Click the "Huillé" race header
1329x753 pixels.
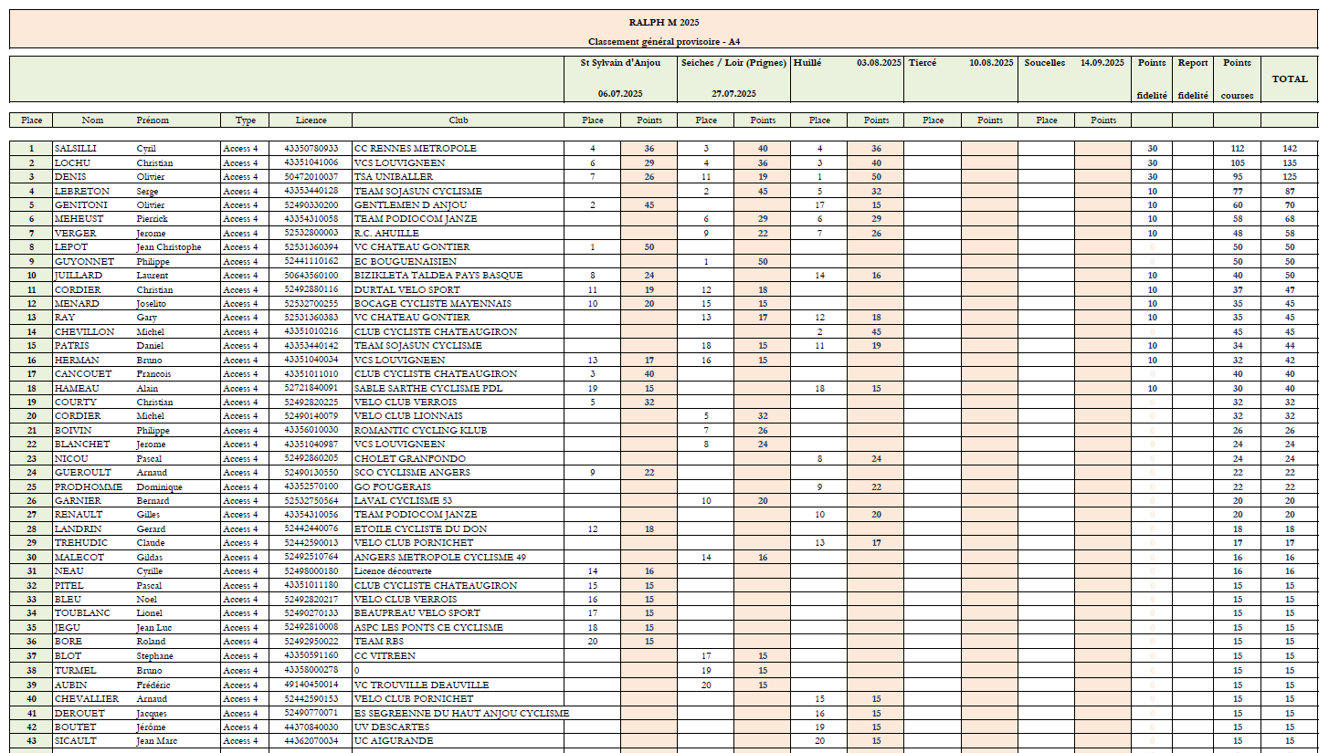[807, 63]
